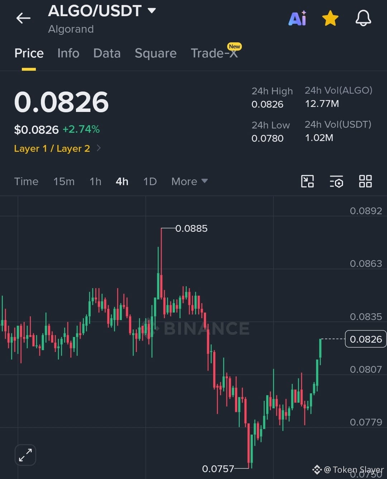This screenshot has width=387, height=479.
Task: Click the chevron beside Layer 1 / Layer 2
Action: [99, 148]
